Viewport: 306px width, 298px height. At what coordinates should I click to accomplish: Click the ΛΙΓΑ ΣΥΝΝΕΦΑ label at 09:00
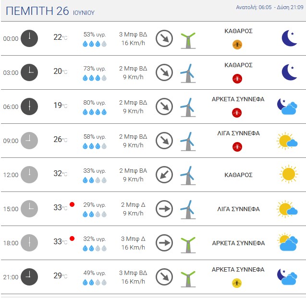[x=238, y=133]
